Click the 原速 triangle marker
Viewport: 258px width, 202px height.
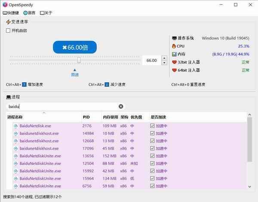click(75, 69)
